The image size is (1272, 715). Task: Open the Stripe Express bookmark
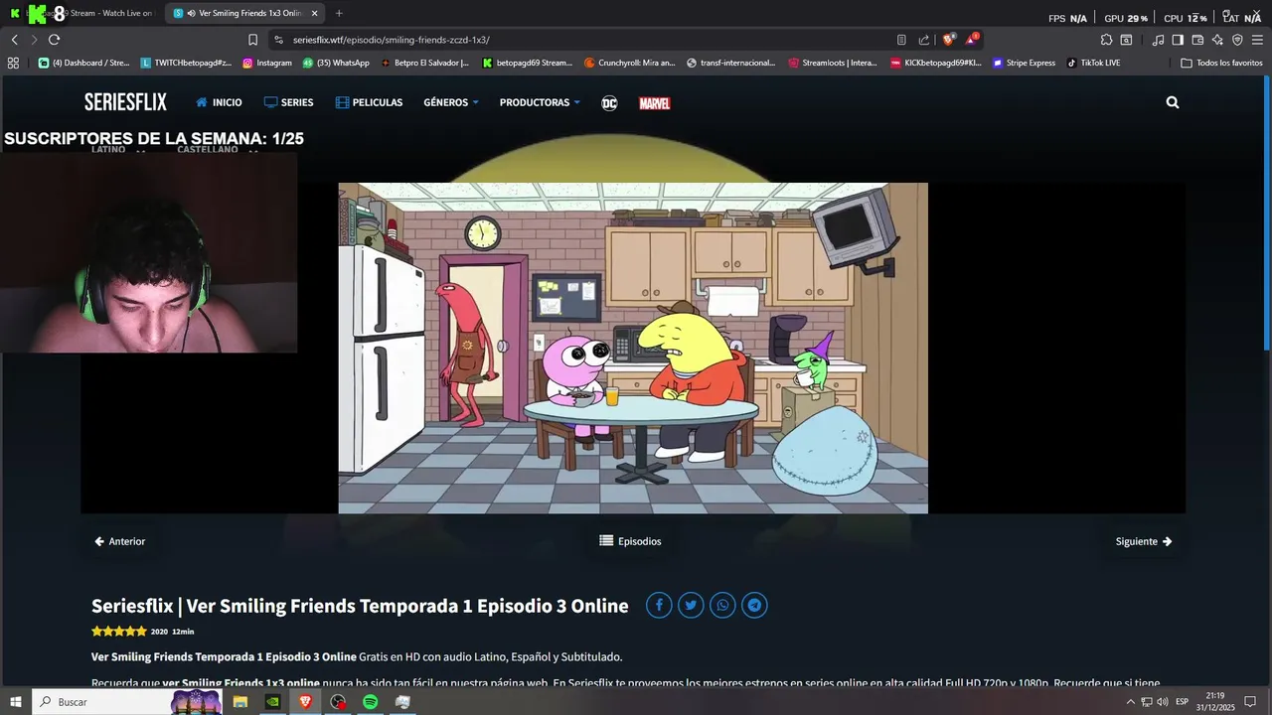tap(1024, 63)
